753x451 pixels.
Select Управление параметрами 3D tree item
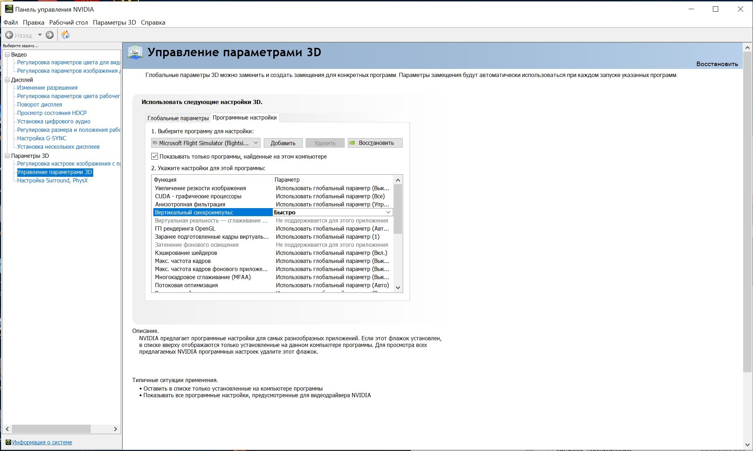pyautogui.click(x=55, y=172)
